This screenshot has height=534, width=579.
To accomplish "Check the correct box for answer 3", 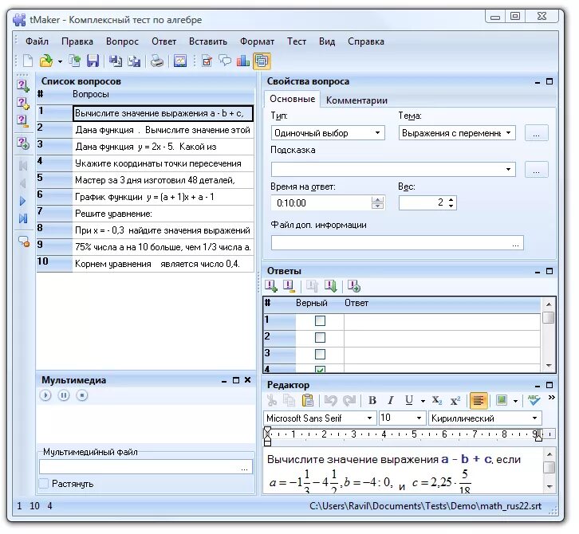I will coord(320,355).
